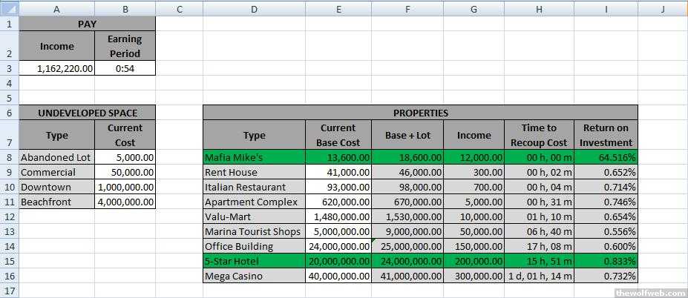Select Mega Casino time to recoup cell
Screen dimensions: 688x298
point(538,276)
